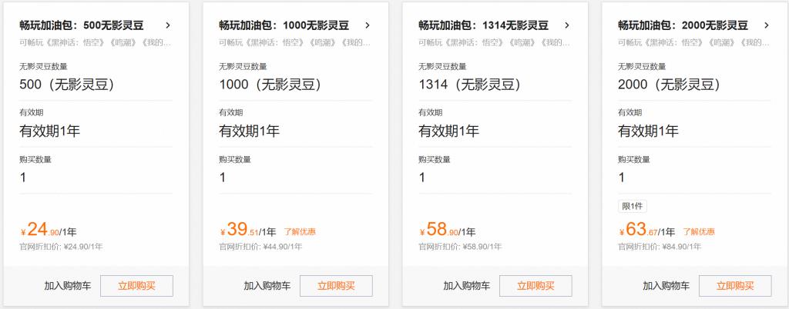Image resolution: width=789 pixels, height=309 pixels.
Task: Click purchase quantity 1 in the 500 package card
Action: coord(23,178)
